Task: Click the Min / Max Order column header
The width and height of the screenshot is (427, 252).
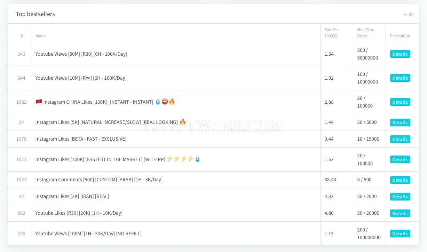Action: [x=365, y=33]
